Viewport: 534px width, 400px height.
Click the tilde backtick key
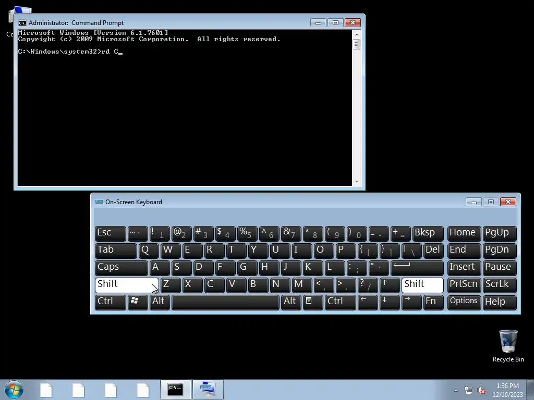click(x=138, y=233)
